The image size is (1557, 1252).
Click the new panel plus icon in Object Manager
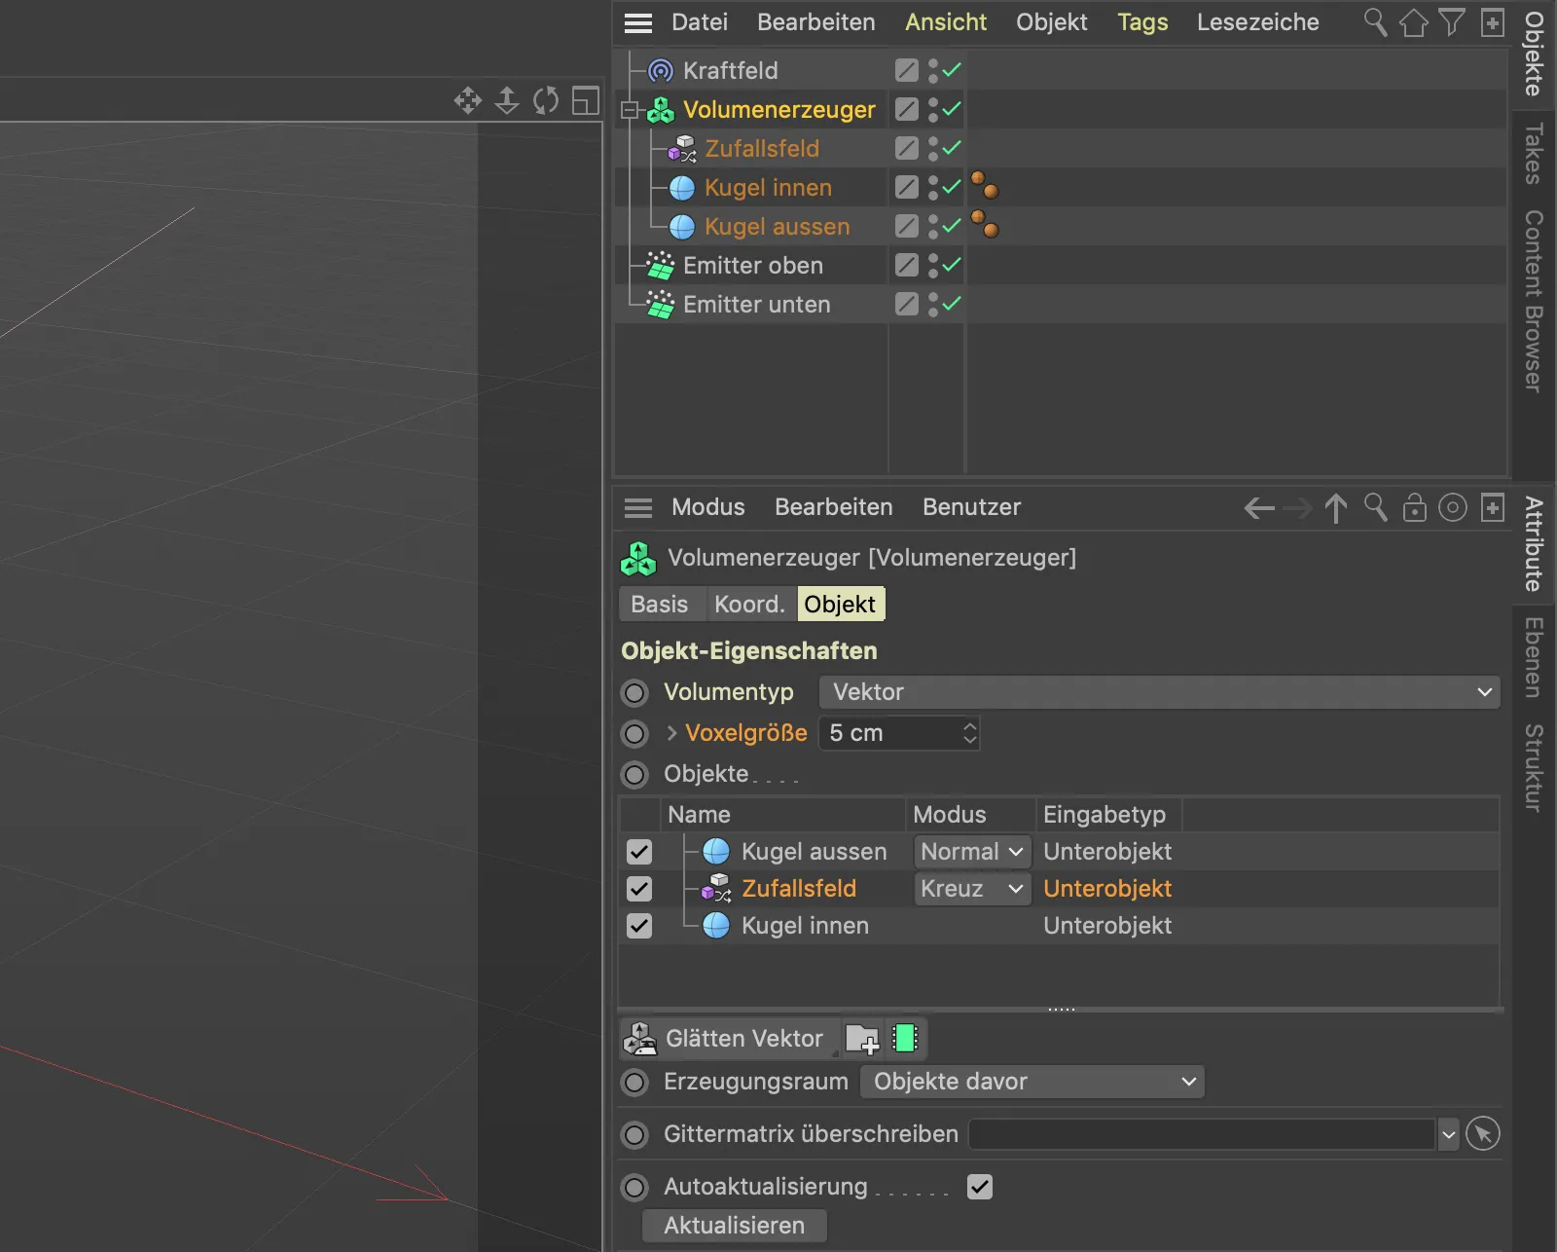tap(1493, 21)
